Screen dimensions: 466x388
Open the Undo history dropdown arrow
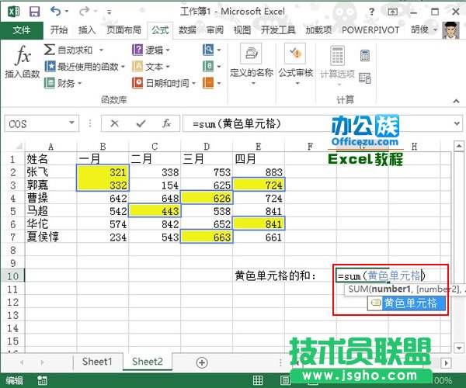coord(67,12)
